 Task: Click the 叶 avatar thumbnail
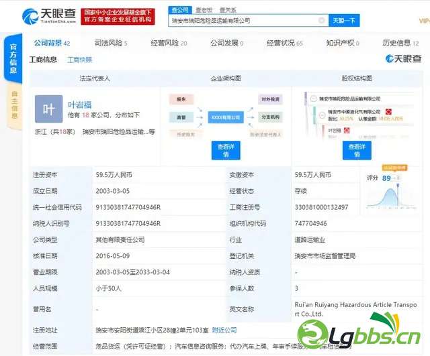(x=48, y=109)
